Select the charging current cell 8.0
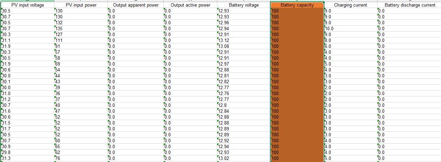Image resolution: width=441 pixels, height=162 pixels. [x=350, y=40]
